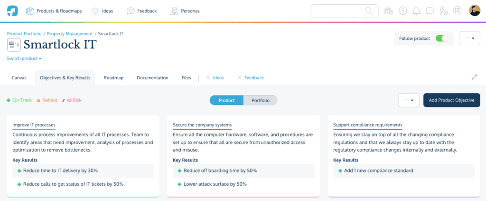486x201 pixels.
Task: Click the Smartlock IT product icon
Action: pyautogui.click(x=14, y=45)
